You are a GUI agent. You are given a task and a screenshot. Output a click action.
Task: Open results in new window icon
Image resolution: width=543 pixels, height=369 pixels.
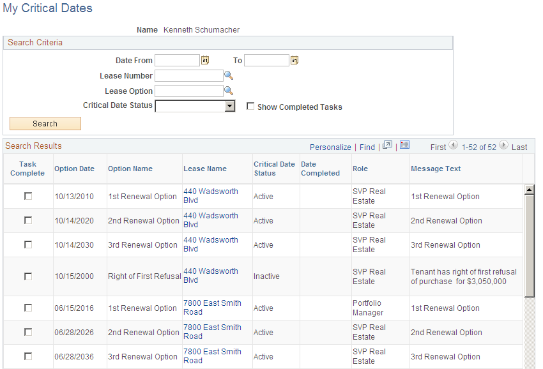388,146
